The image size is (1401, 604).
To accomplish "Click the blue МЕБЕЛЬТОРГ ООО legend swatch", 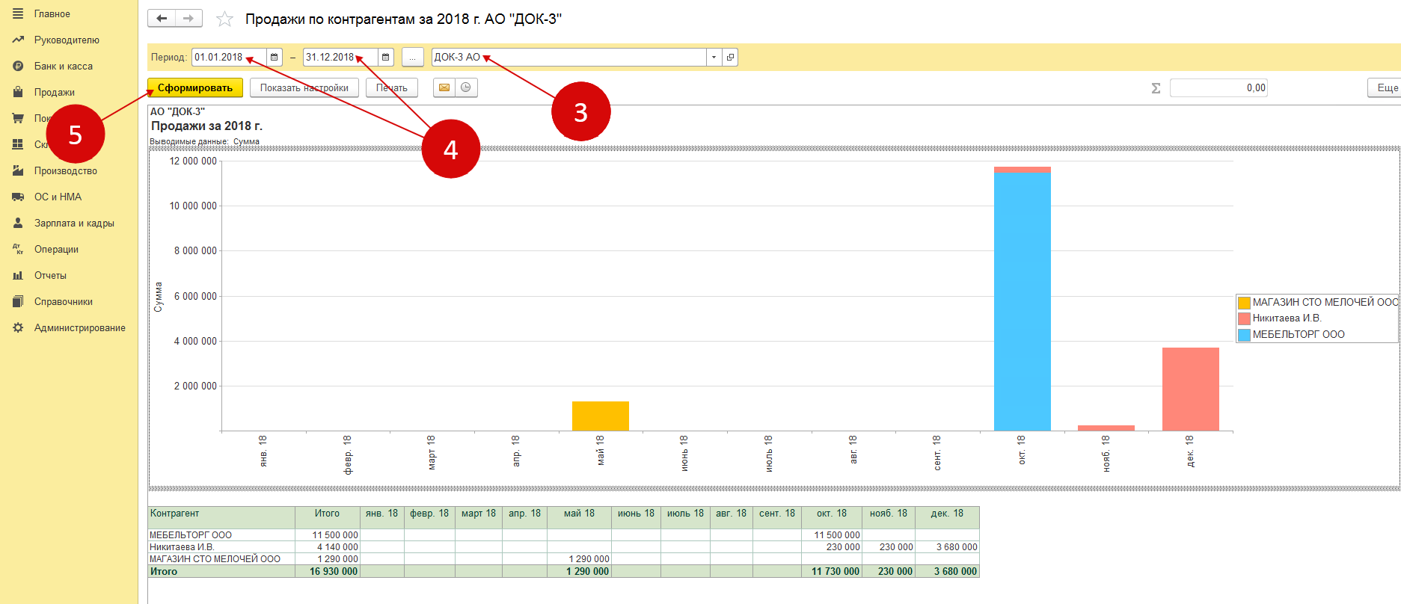I will 1245,335.
